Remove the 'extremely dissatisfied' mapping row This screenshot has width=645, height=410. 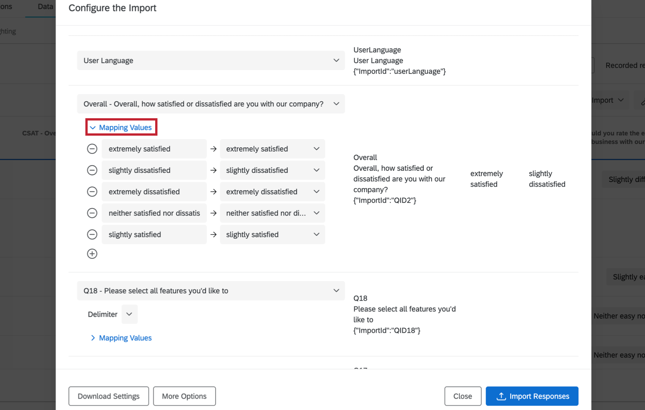point(92,191)
